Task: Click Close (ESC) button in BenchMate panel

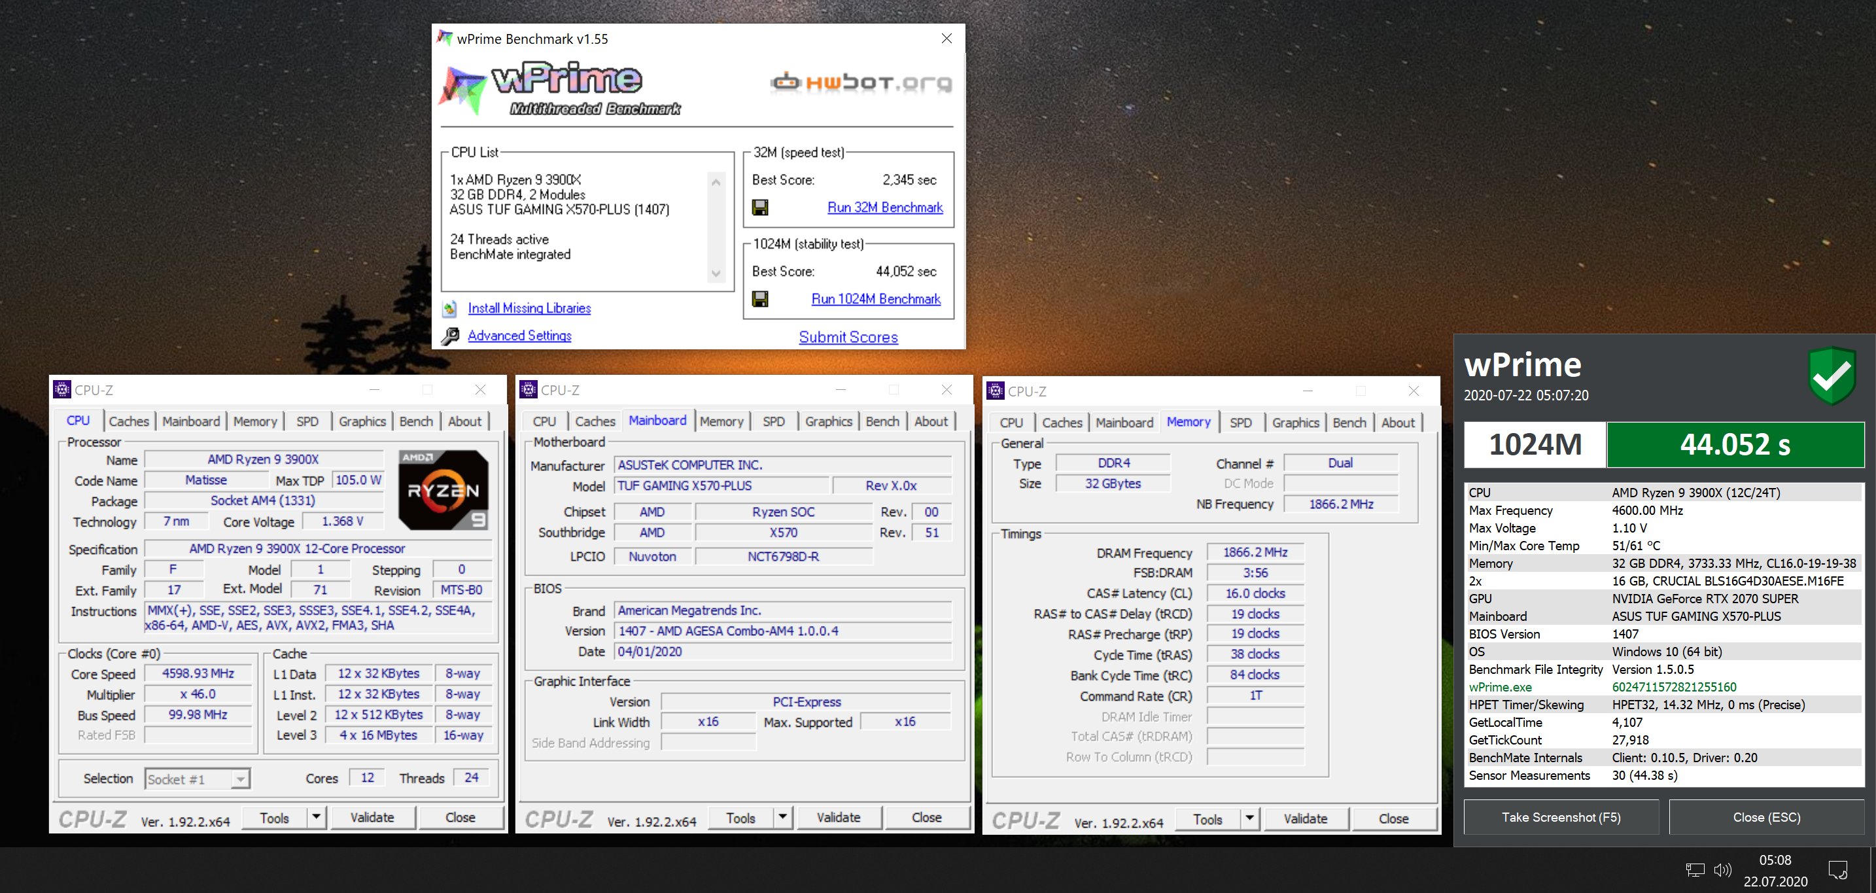Action: click(1766, 817)
